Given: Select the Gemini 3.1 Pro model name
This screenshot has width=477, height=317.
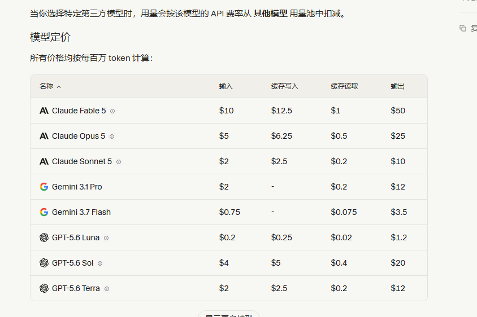Looking at the screenshot, I should point(77,187).
